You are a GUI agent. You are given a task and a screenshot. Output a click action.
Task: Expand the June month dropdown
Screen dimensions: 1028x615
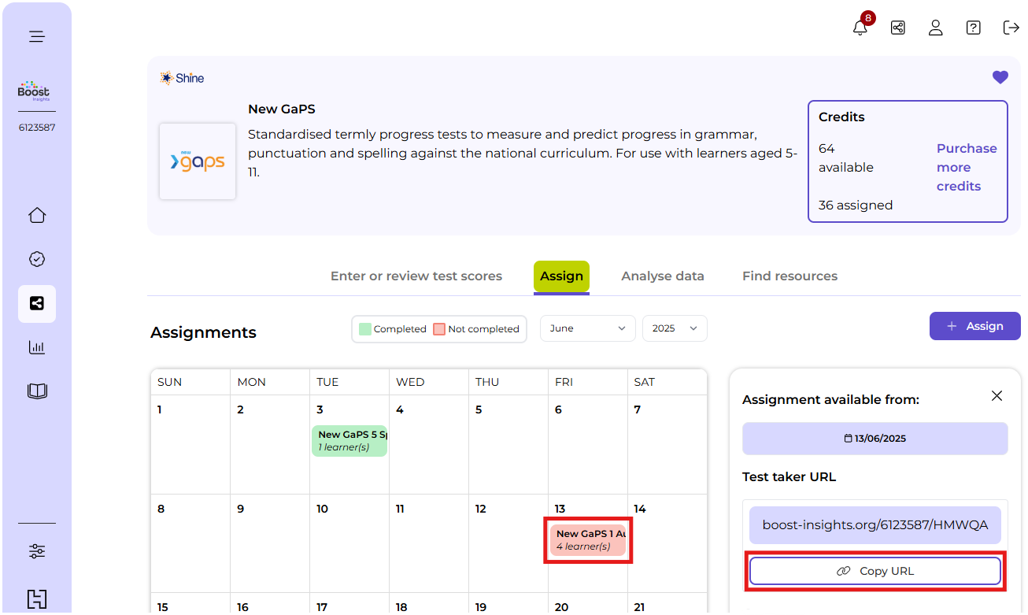tap(587, 328)
